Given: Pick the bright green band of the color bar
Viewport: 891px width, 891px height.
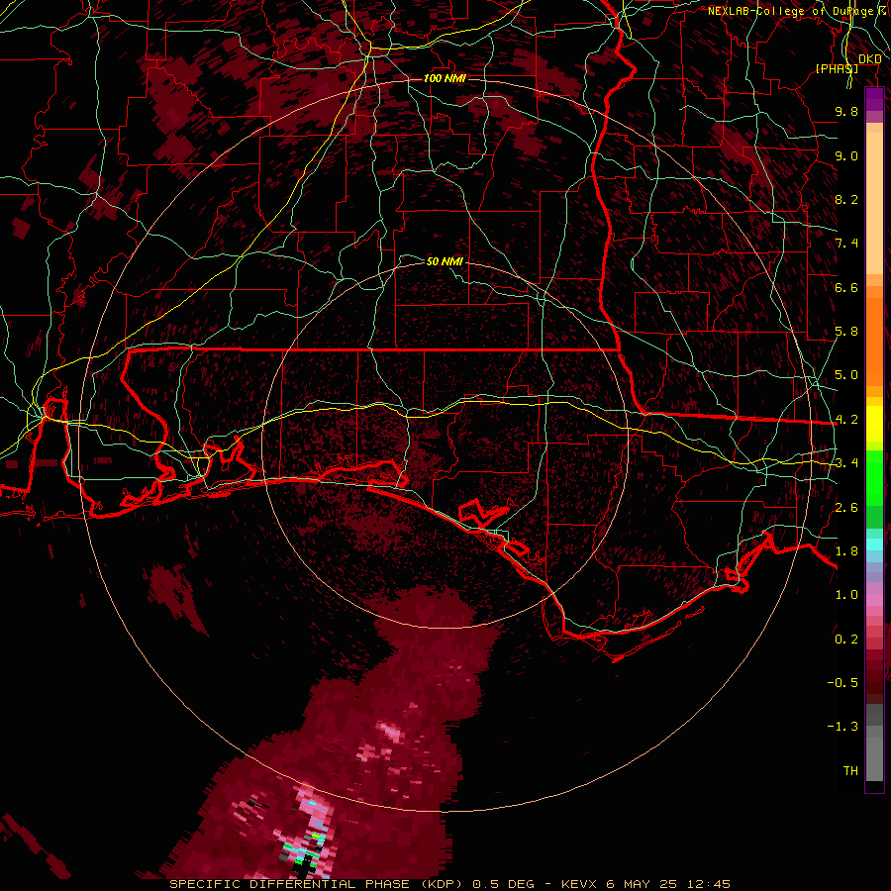Looking at the screenshot, I should pyautogui.click(x=874, y=478).
